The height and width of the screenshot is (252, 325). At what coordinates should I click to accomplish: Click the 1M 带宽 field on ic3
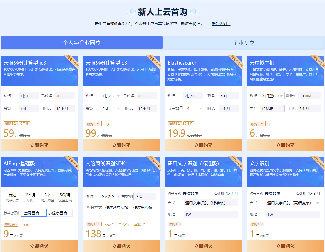(x=29, y=108)
